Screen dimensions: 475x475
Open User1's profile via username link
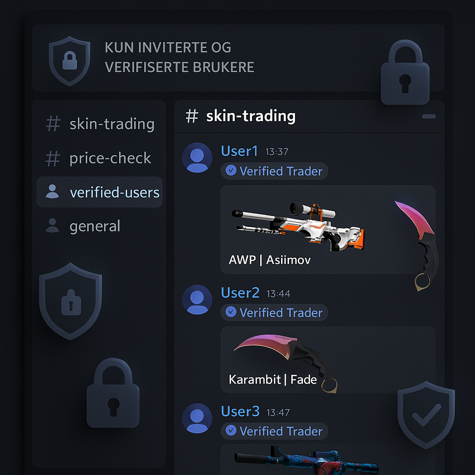click(239, 151)
